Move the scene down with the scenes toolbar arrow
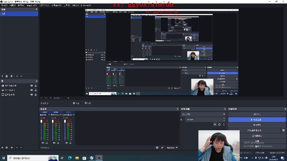 [21, 76]
